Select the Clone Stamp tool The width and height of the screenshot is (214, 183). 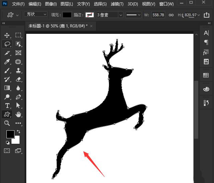tap(18, 70)
